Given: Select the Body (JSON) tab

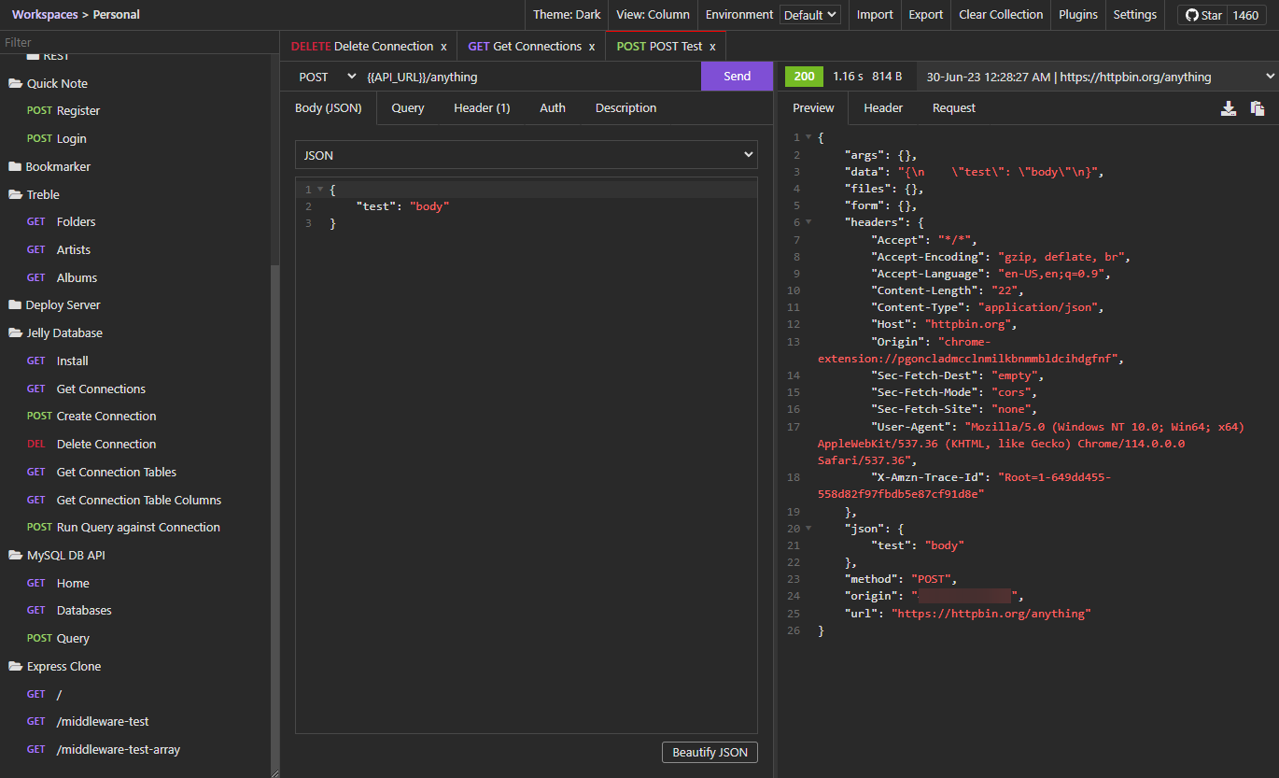Looking at the screenshot, I should click(x=328, y=108).
